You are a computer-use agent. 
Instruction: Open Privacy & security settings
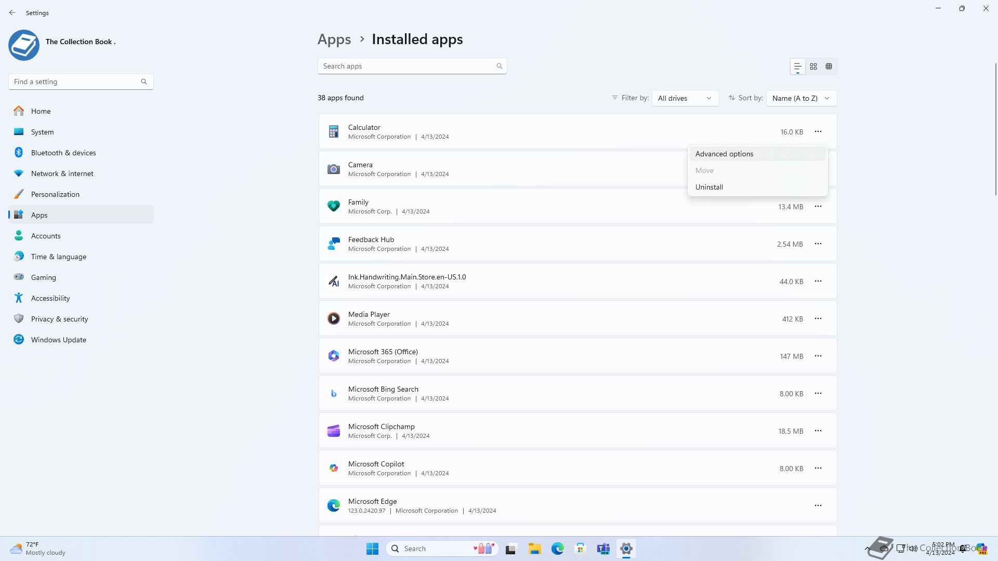(x=81, y=319)
